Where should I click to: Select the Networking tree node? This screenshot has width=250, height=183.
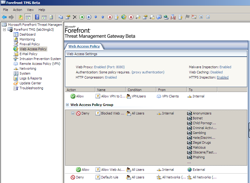[x=28, y=69]
